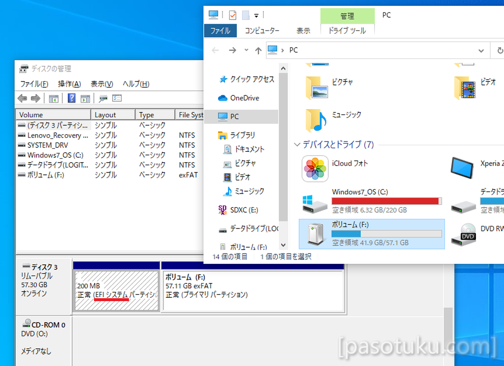Click the Windows7_OS (C:) drive usage bar
The image size is (504, 366).
point(386,201)
